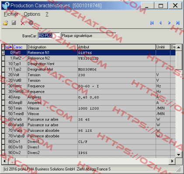
Task: Click the horizontal scrollbar right arrow
Action: (172, 161)
